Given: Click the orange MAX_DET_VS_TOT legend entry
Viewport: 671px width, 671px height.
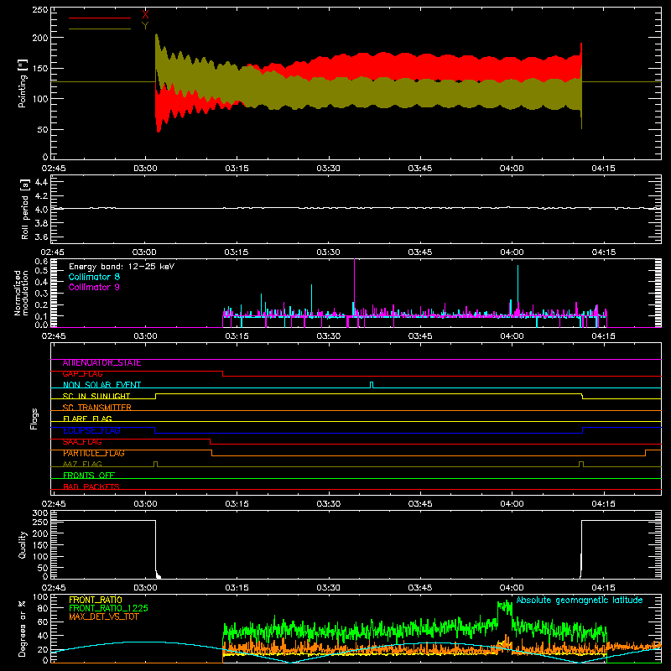Looking at the screenshot, I should 104,616.
